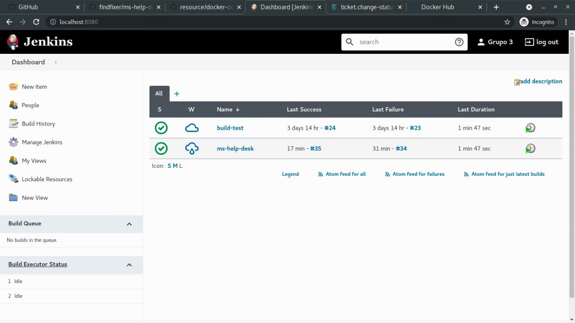Screen dimensions: 575x323
Task: Click the My Views sidebar icon
Action: (13, 161)
